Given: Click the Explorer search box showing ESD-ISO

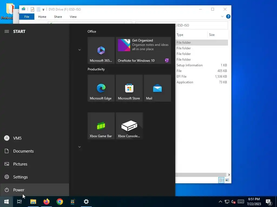Looking at the screenshot, I should 182,25.
